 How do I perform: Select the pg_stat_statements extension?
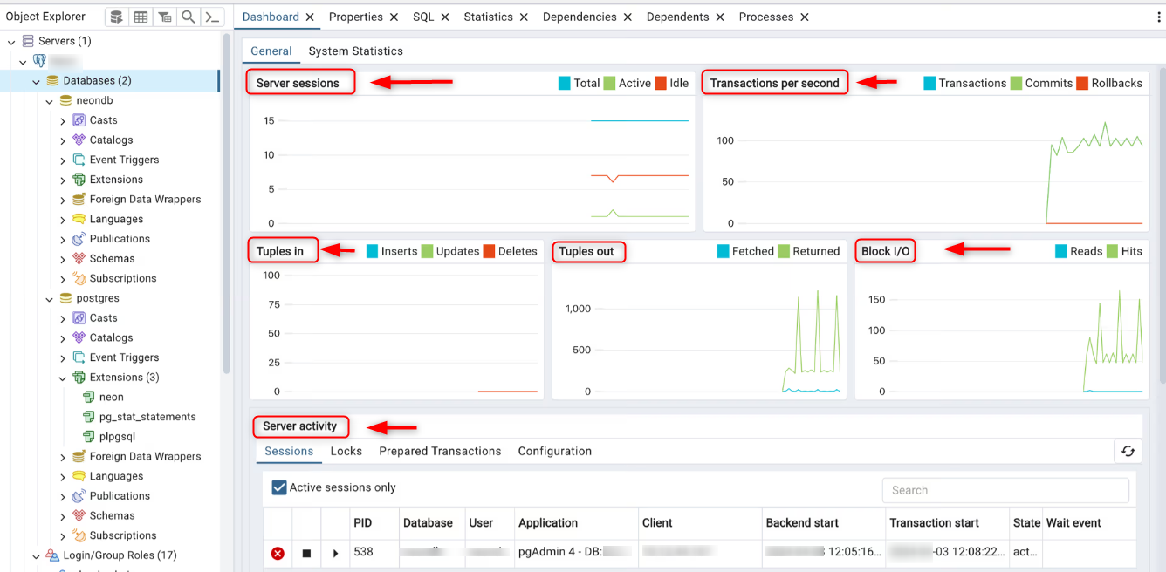(x=147, y=417)
